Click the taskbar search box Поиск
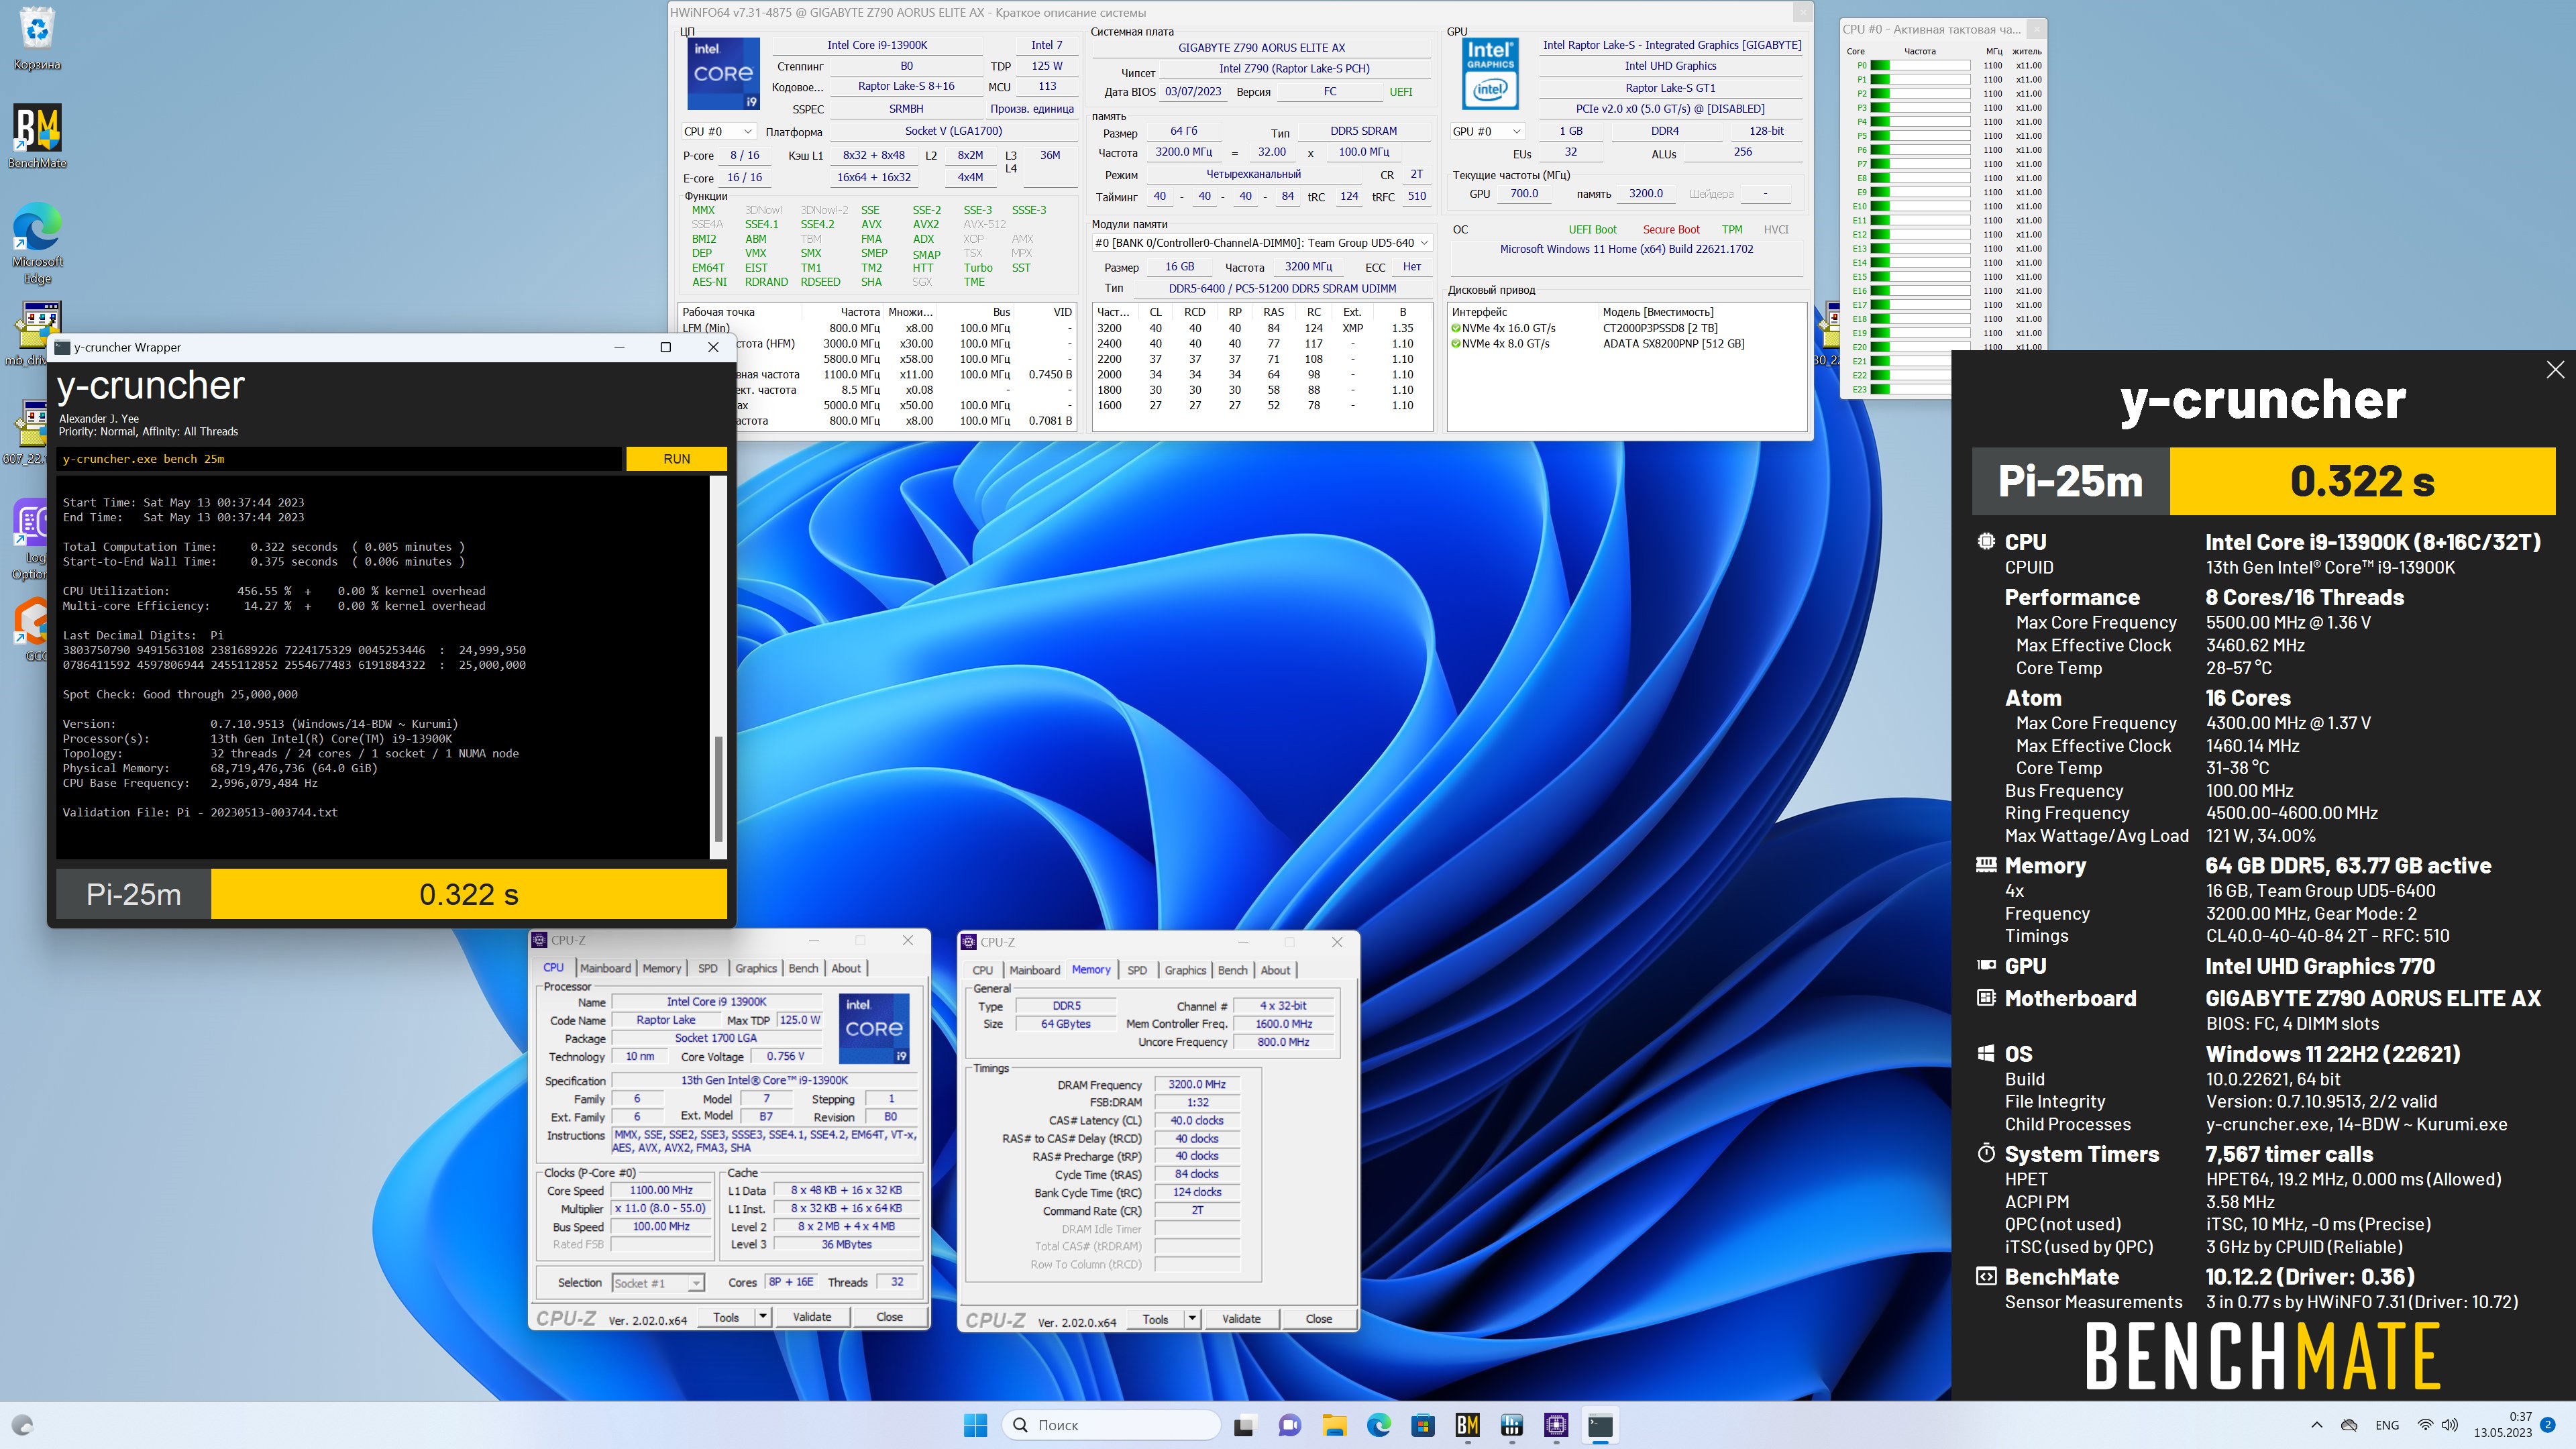This screenshot has height=1449, width=2576. pyautogui.click(x=1111, y=1425)
